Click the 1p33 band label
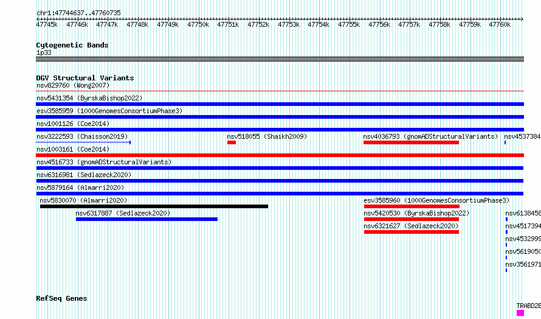The width and height of the screenshot is (541, 319). pos(44,52)
